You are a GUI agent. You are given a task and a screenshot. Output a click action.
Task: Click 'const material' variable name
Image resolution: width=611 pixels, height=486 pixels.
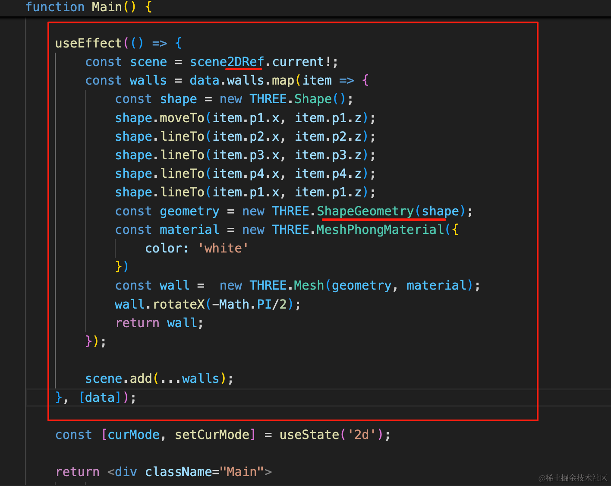(189, 230)
